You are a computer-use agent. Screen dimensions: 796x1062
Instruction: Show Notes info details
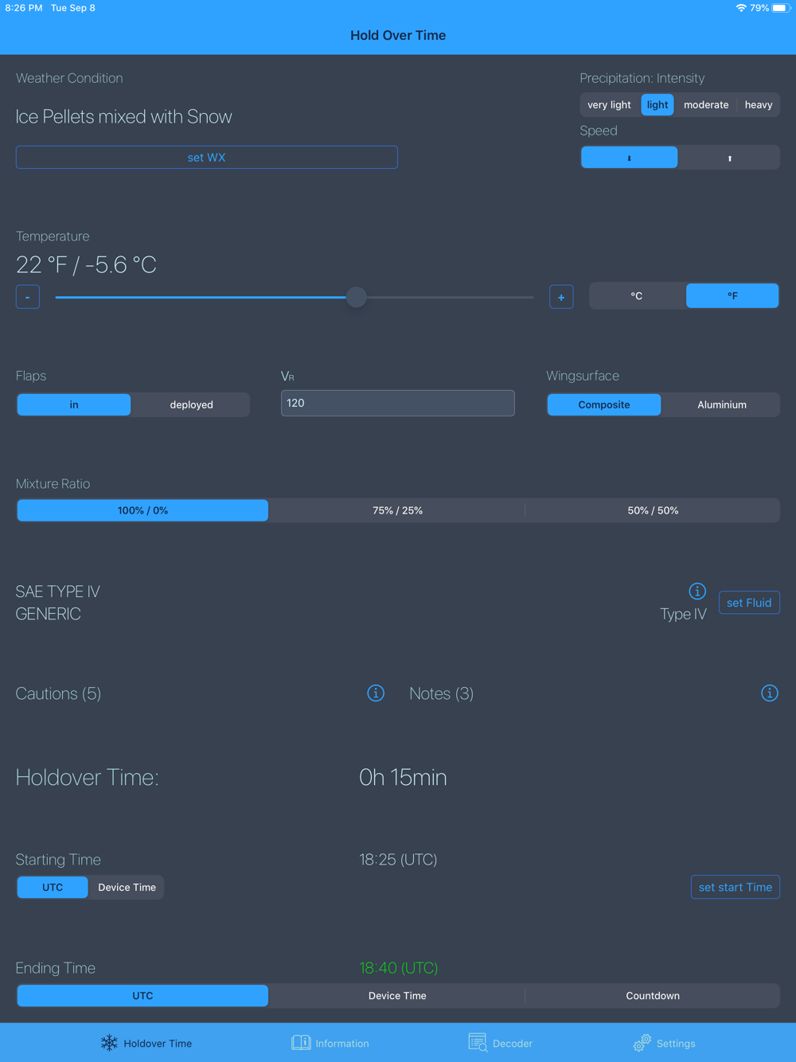(769, 693)
